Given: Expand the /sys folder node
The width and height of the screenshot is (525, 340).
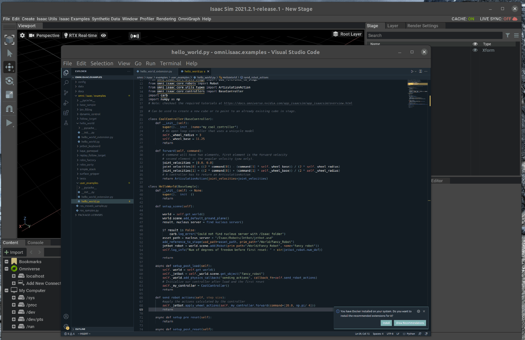Looking at the screenshot, I should tap(13, 298).
